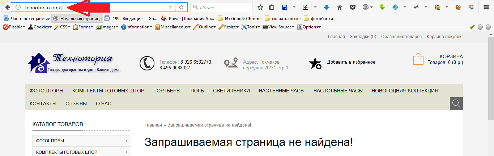Open the Resize web developer menu

point(229,27)
